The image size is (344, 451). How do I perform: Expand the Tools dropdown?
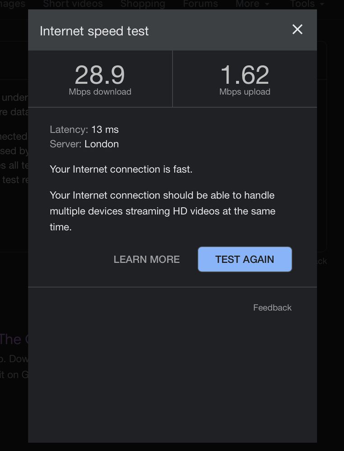click(307, 4)
